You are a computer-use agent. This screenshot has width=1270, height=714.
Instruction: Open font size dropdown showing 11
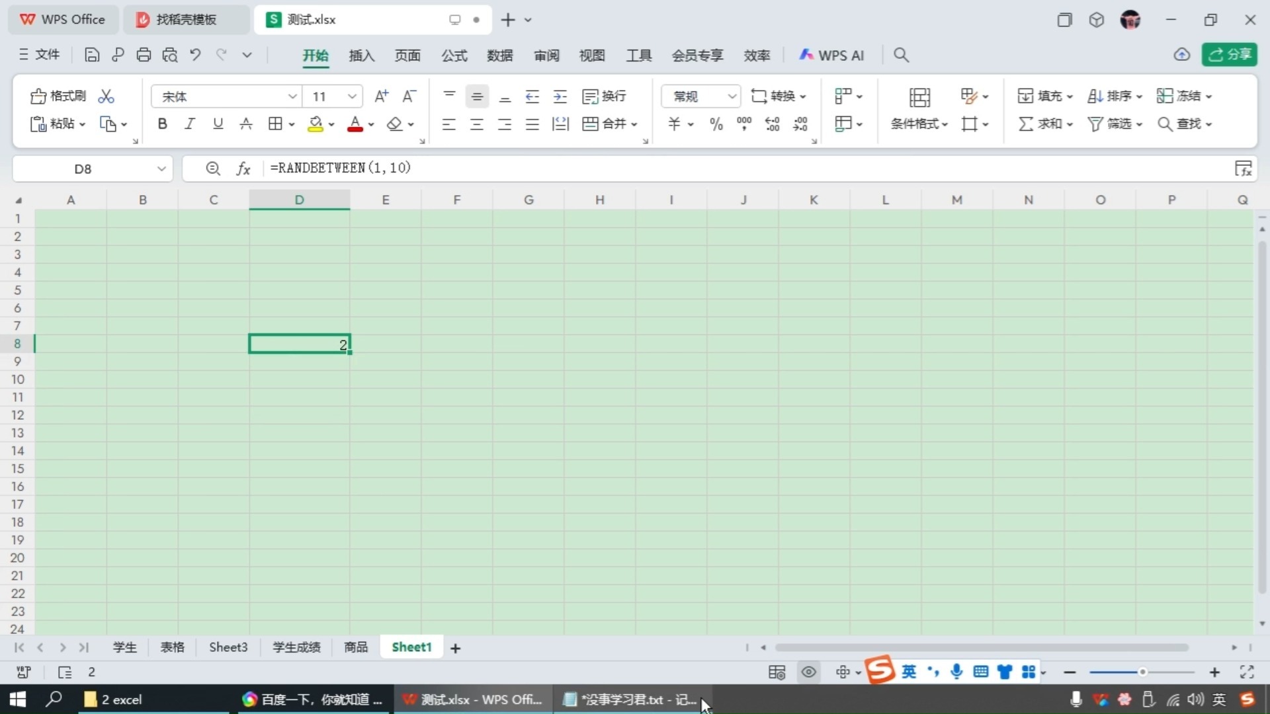[x=352, y=97]
